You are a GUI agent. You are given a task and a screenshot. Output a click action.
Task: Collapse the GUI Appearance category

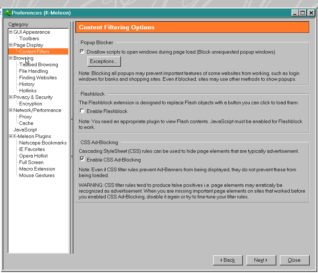coord(11,32)
